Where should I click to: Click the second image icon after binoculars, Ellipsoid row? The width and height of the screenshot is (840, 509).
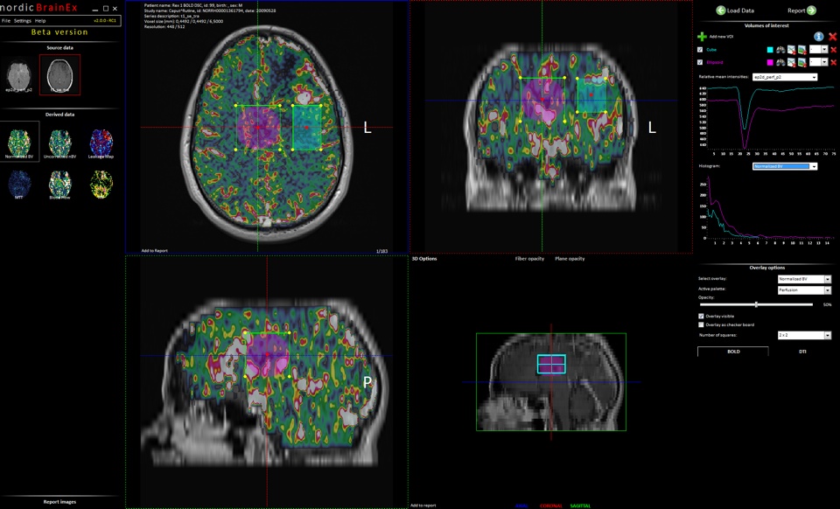point(802,63)
